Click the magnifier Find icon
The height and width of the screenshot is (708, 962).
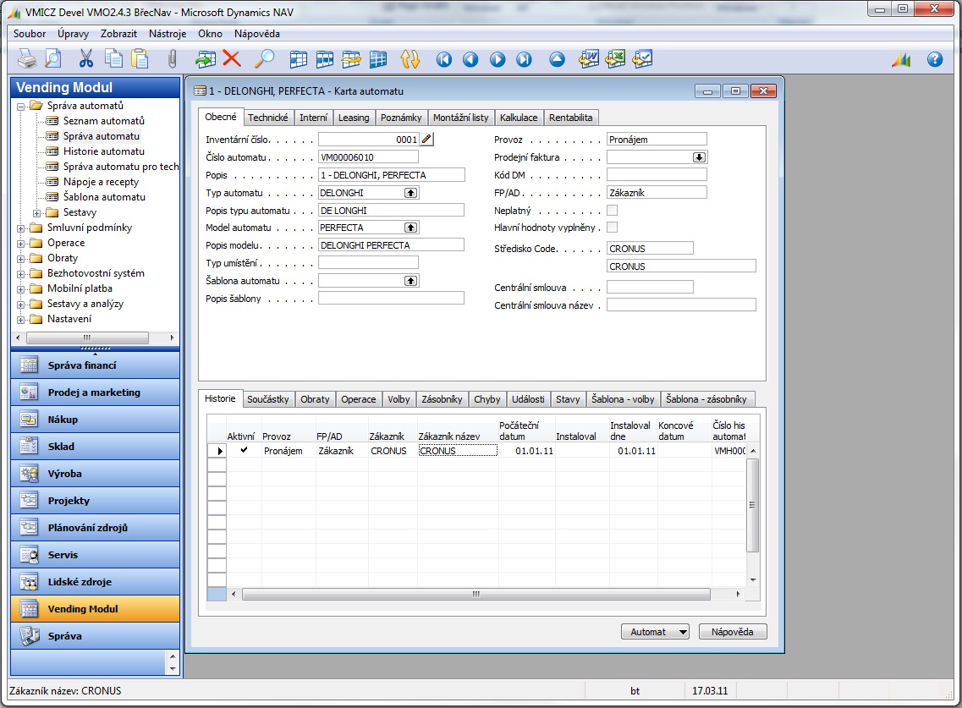click(x=265, y=59)
